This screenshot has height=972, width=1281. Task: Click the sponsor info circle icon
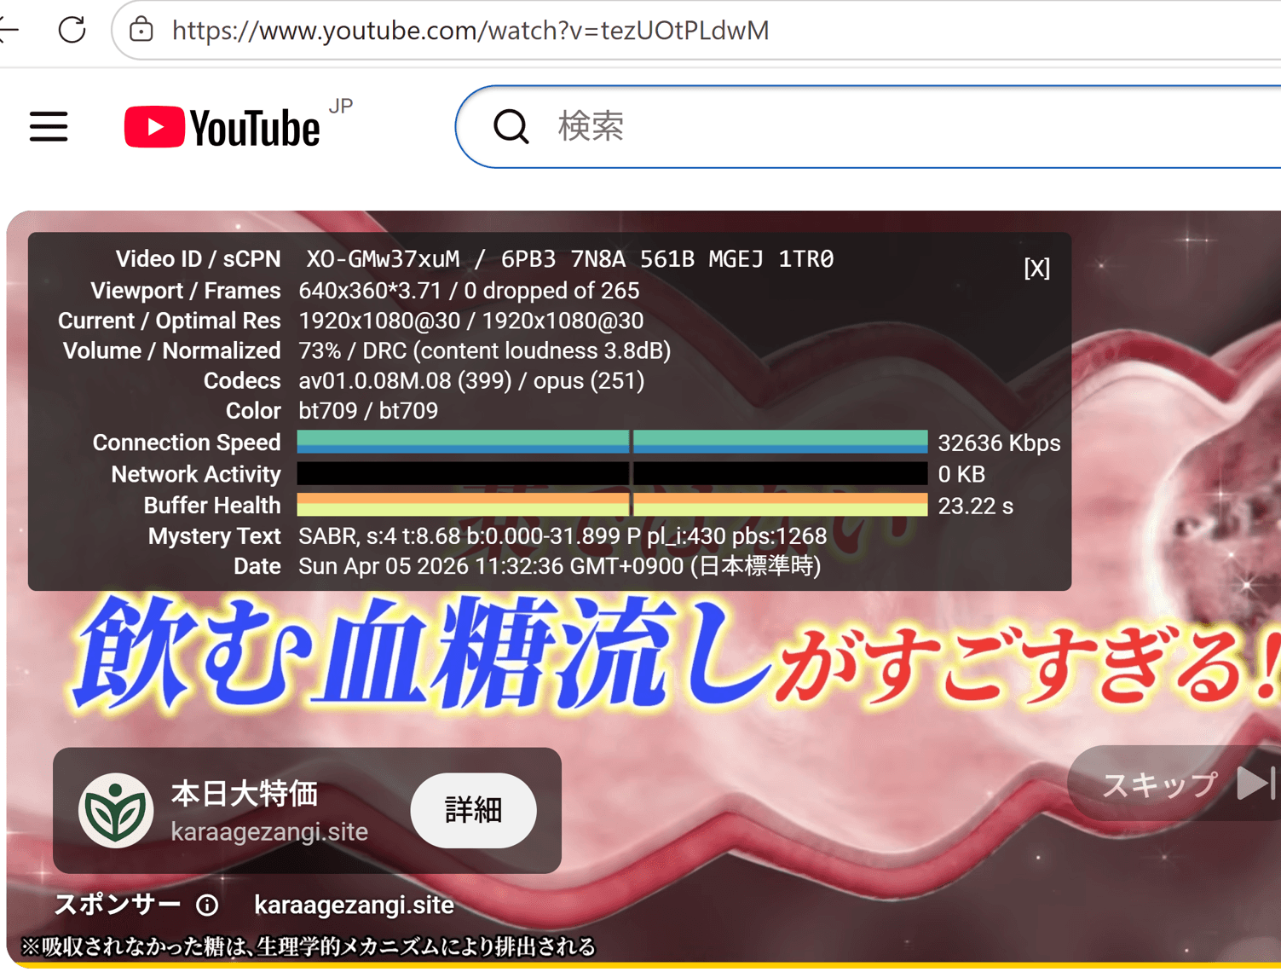pyautogui.click(x=207, y=905)
